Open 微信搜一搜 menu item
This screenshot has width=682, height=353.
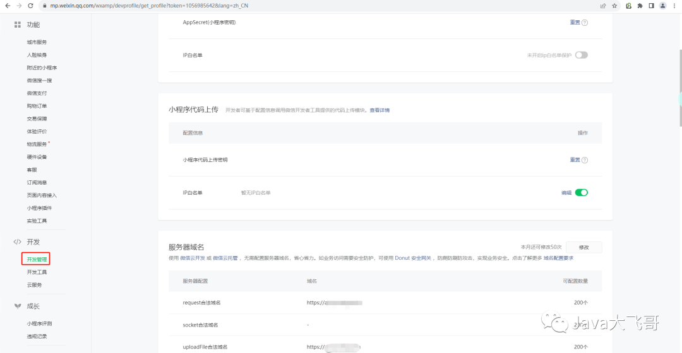point(39,80)
